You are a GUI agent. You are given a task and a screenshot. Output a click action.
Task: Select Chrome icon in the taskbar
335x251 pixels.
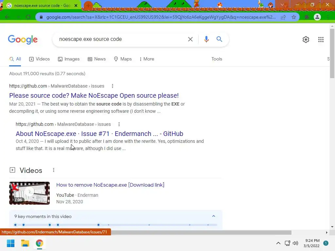pos(39,243)
